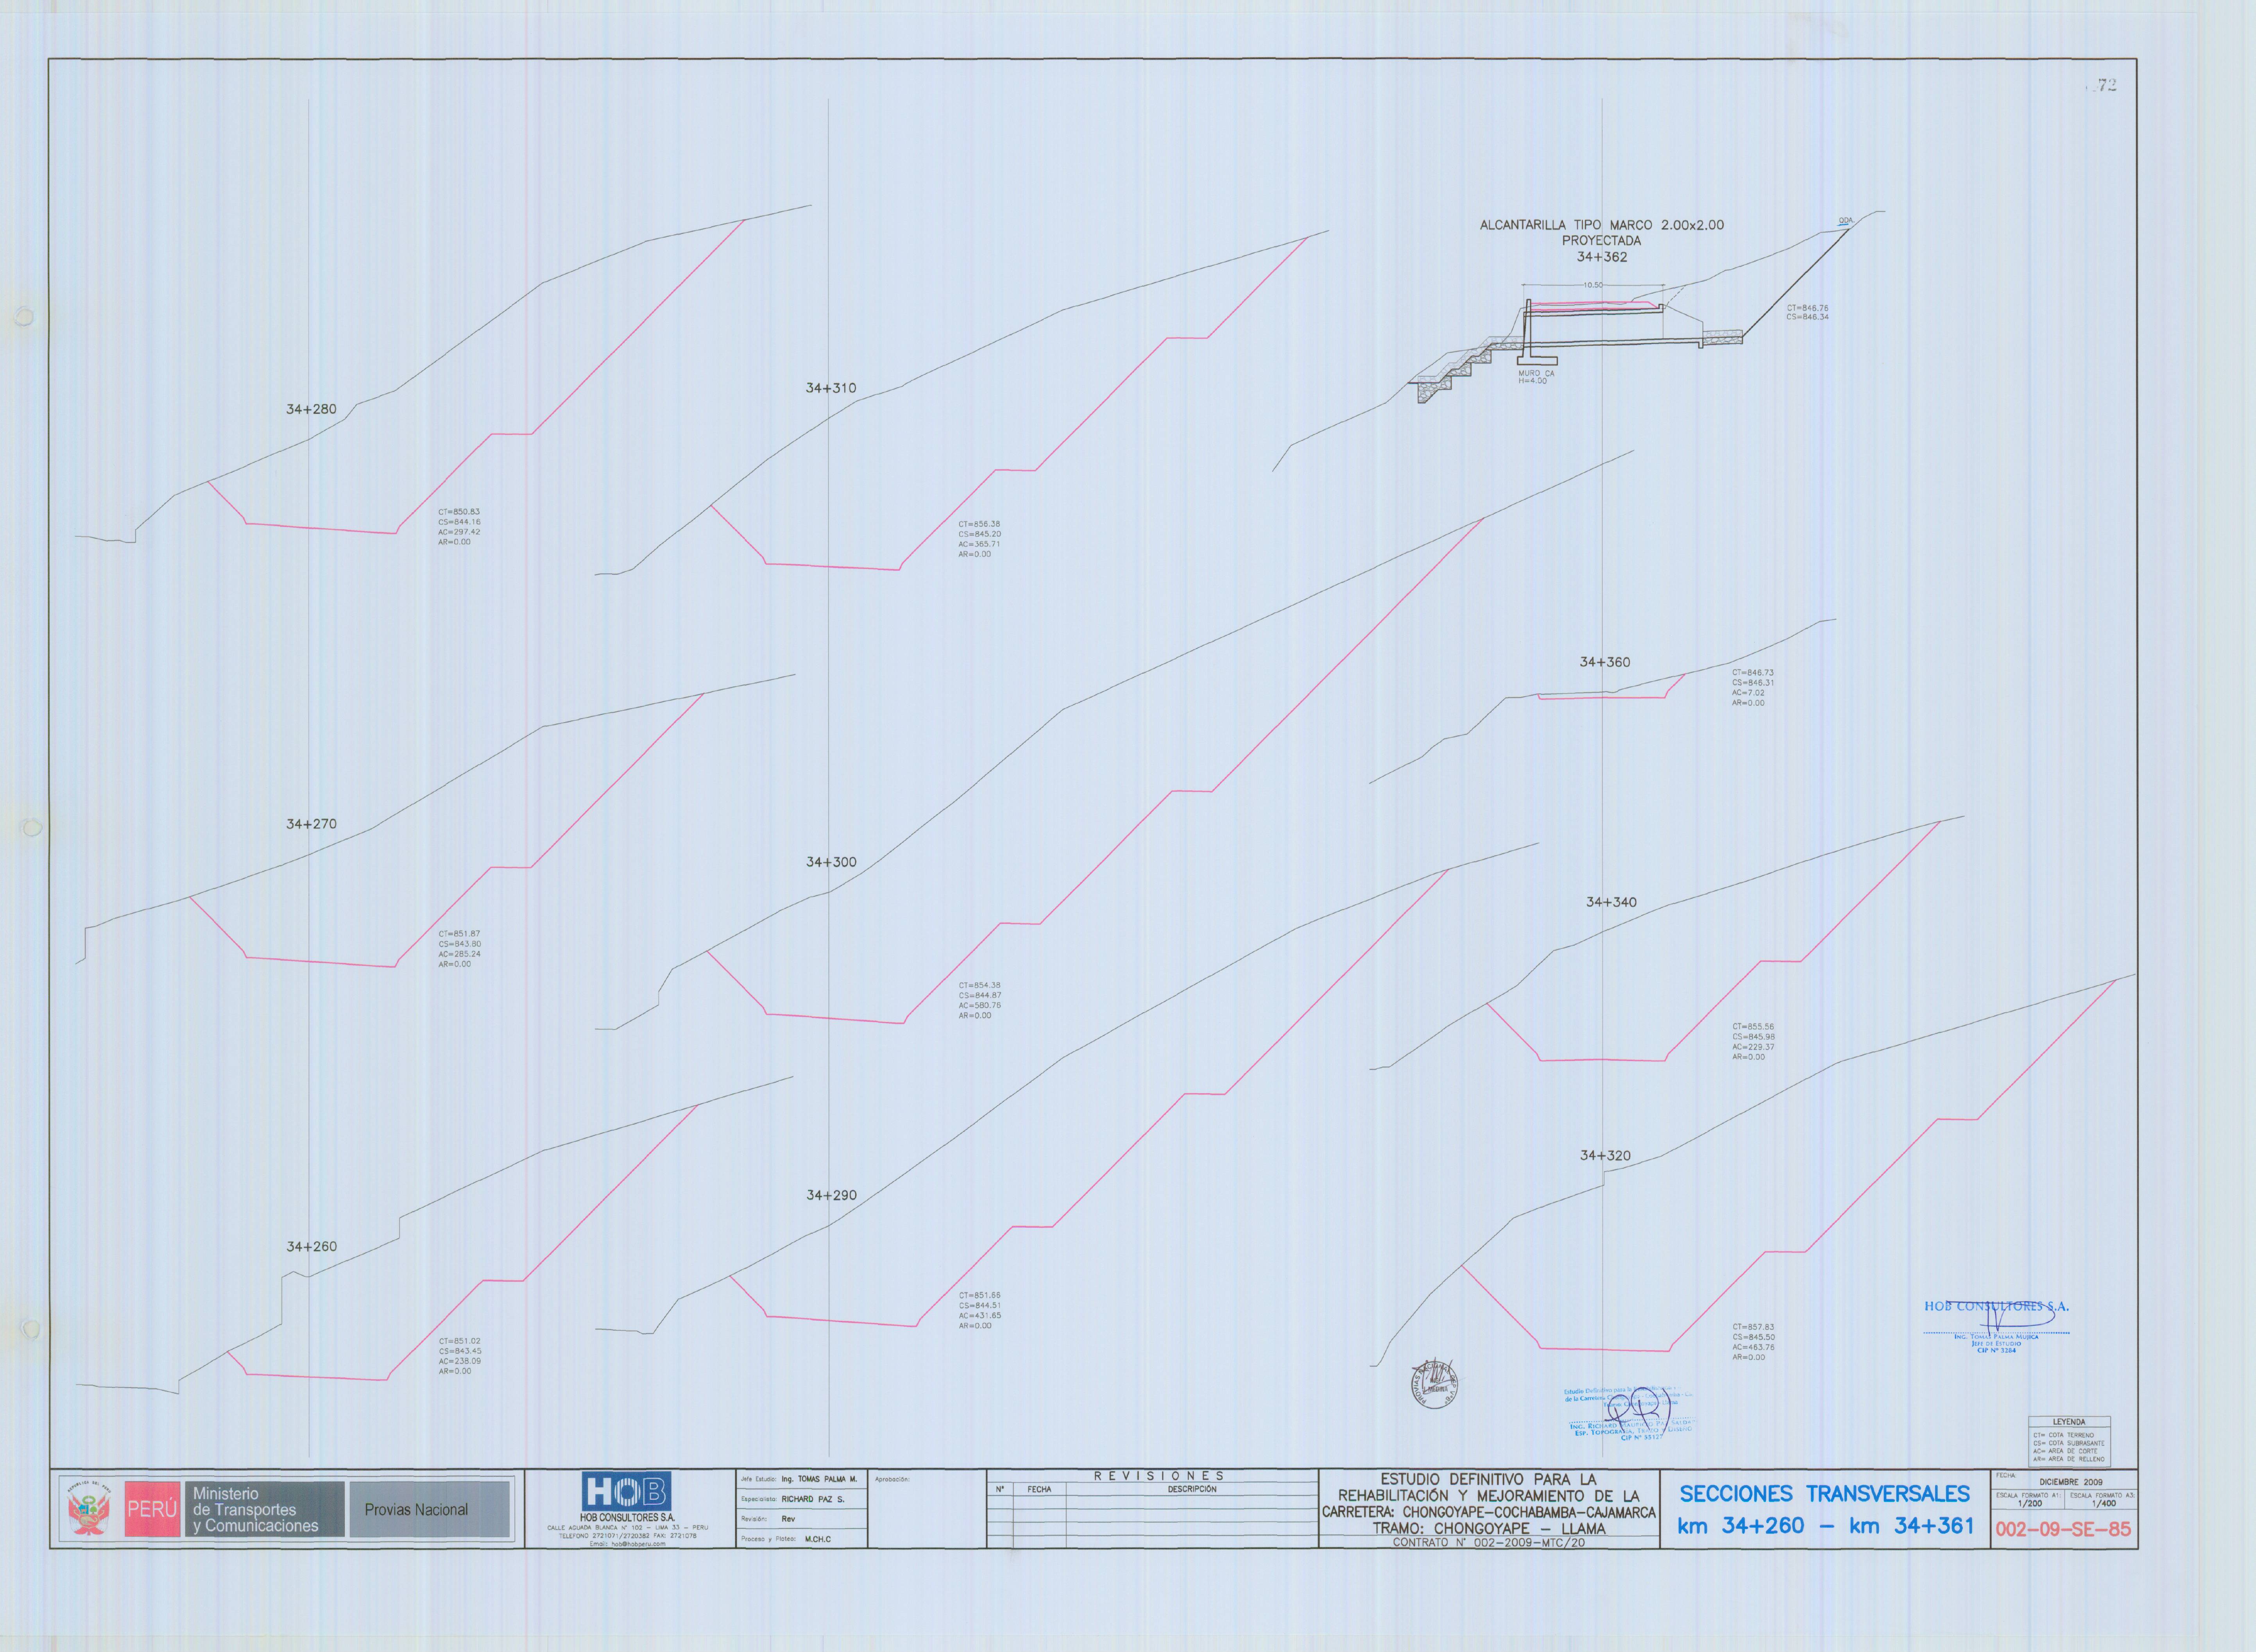Click the "DESCRIPCIÓN" column header
2256x1652 pixels.
tap(1192, 1489)
